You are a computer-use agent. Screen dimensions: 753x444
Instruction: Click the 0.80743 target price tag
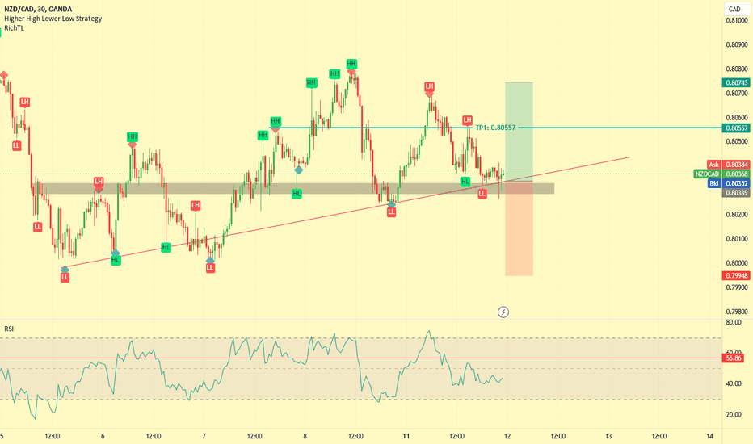pyautogui.click(x=736, y=82)
